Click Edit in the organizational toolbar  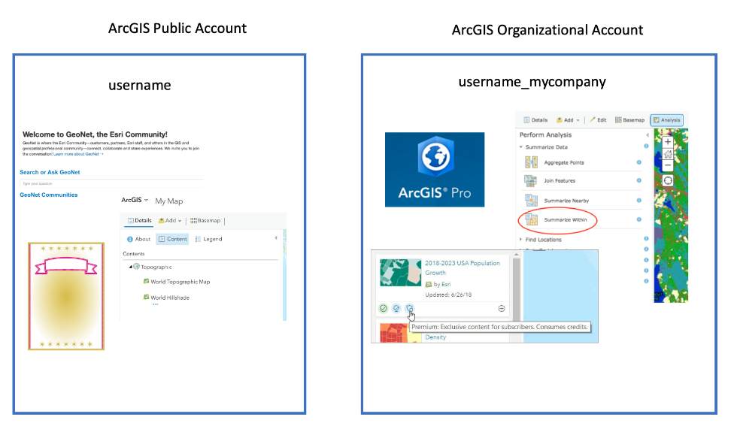(598, 120)
